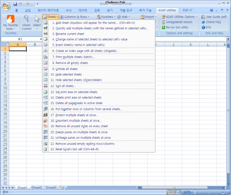Viewport: 231px width, 195px height.
Task: Open My favorite tools thumbs-up icon
Action: pyautogui.click(x=11, y=19)
